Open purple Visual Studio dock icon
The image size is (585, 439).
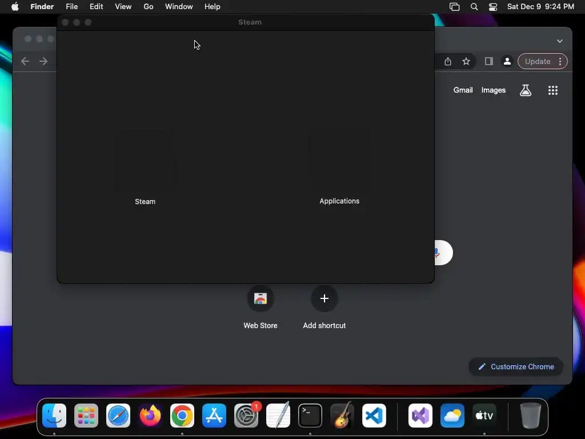(x=420, y=416)
